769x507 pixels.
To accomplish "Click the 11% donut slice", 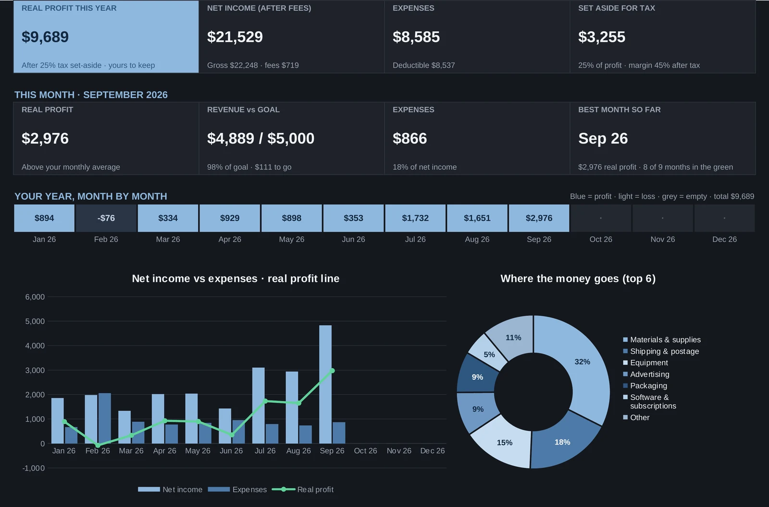I will point(513,338).
